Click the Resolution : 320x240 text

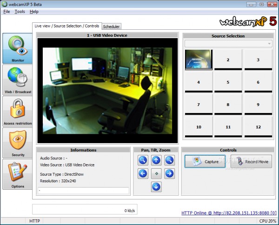pyautogui.click(x=58, y=181)
